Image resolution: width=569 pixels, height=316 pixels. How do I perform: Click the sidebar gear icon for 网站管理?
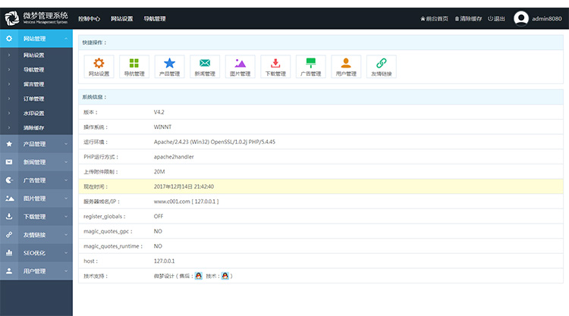9,39
